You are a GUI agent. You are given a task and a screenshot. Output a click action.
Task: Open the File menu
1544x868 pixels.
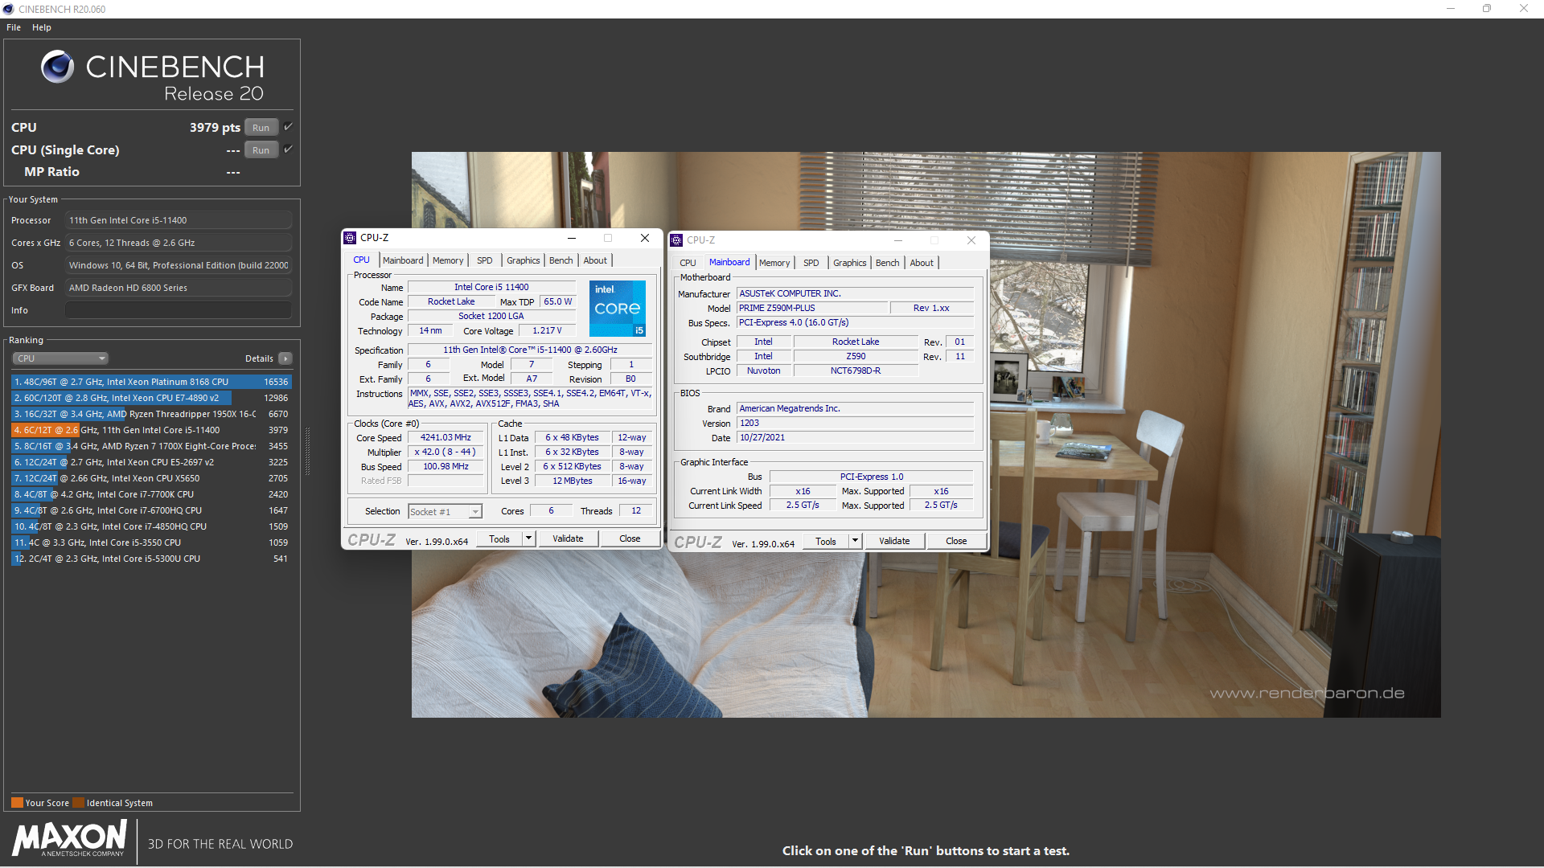click(x=14, y=27)
